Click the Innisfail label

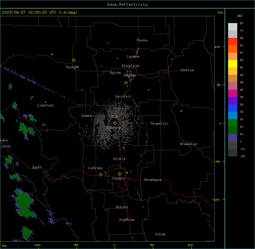[x=123, y=96]
